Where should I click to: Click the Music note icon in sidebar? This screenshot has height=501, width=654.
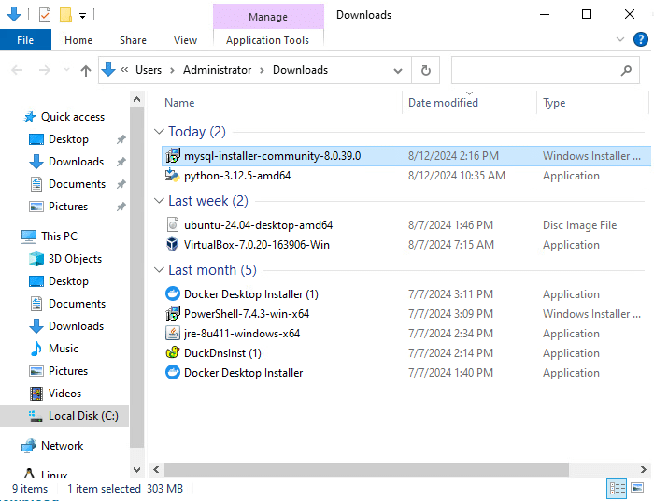[36, 349]
